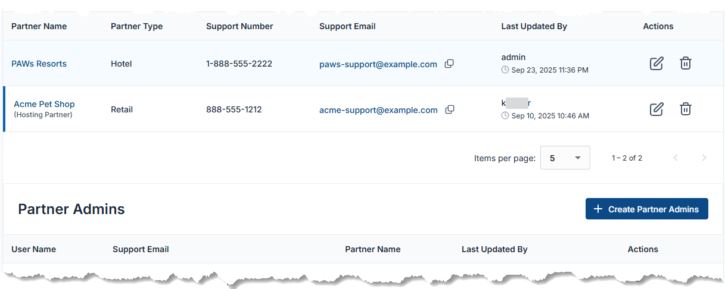Click User Name column header
The image size is (725, 289).
click(33, 249)
